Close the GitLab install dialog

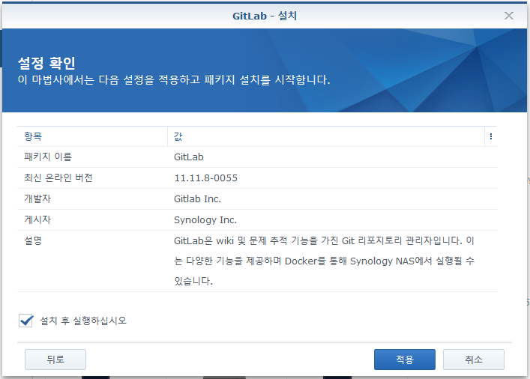509,16
